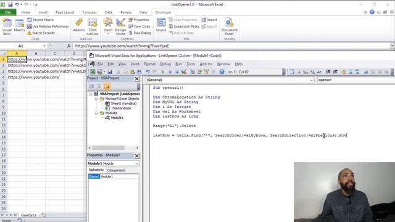Click View Code in the ribbon
The image size is (395, 222).
point(139,26)
